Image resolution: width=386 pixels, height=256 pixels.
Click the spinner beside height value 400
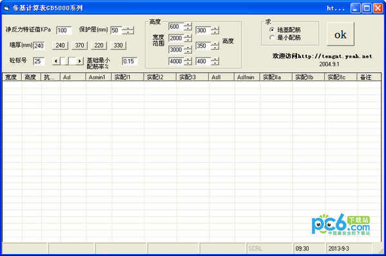[215, 61]
